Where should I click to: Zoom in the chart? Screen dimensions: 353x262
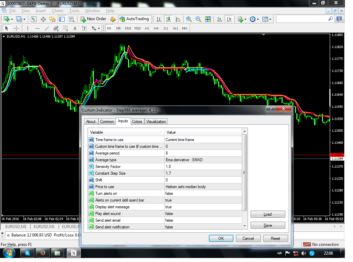pyautogui.click(x=189, y=19)
